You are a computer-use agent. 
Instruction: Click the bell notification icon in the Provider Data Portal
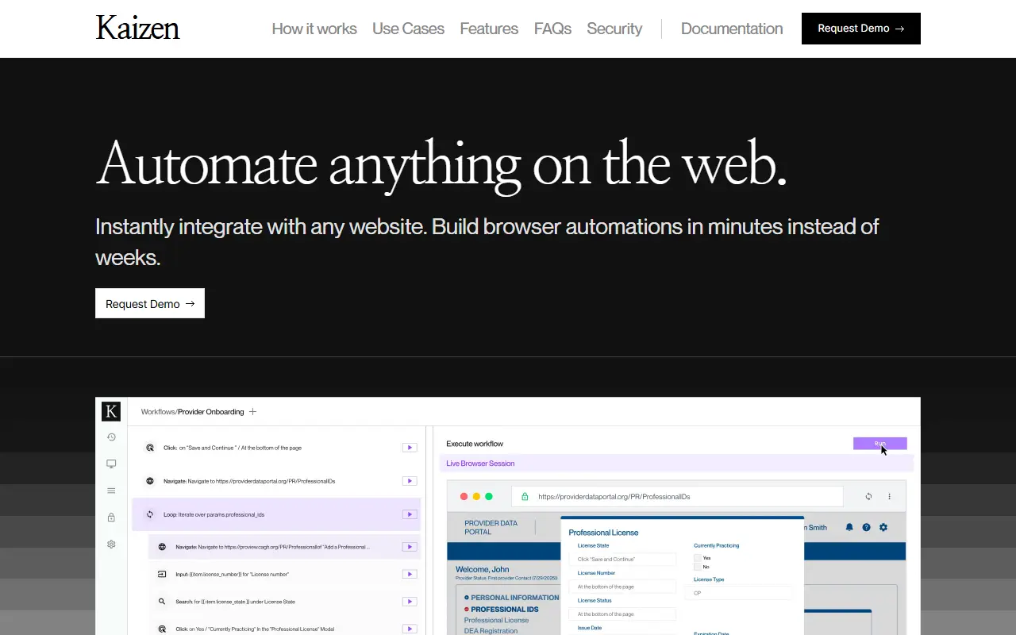coord(849,527)
